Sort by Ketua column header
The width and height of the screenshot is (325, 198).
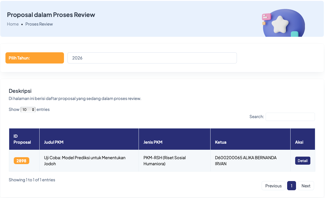point(250,139)
